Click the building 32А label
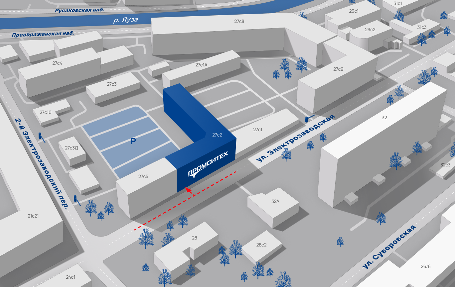The image size is (455, 287). (x=275, y=201)
